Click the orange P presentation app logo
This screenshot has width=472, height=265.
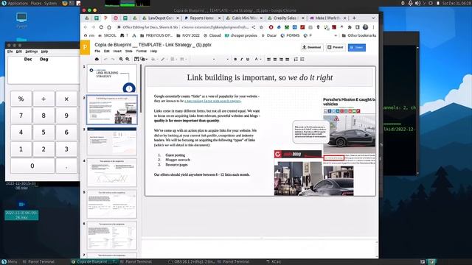(86, 47)
